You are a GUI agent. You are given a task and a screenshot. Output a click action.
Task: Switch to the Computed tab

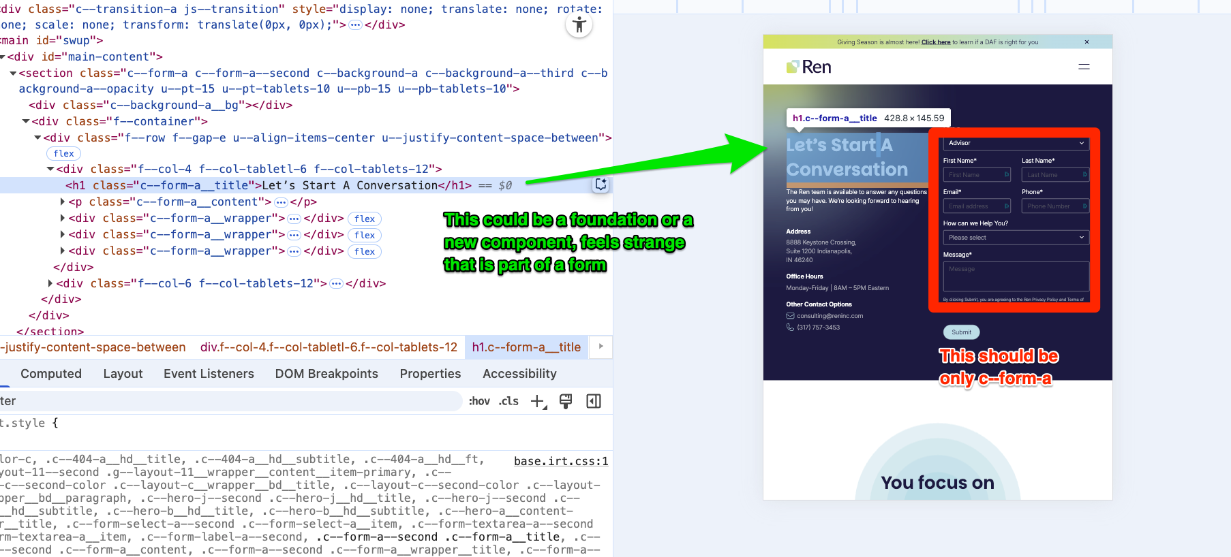[51, 374]
